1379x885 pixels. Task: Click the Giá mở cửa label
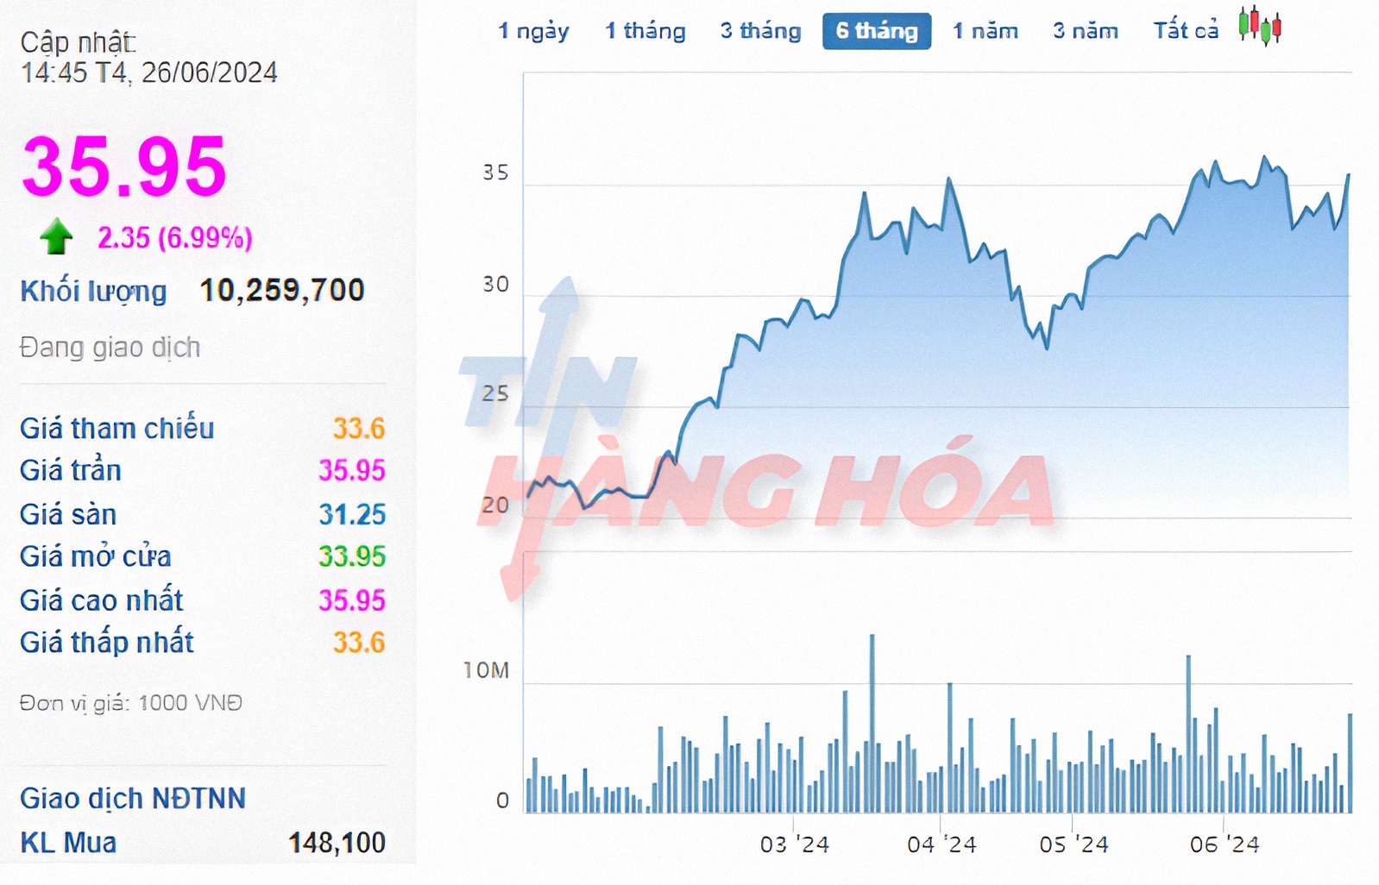point(96,556)
